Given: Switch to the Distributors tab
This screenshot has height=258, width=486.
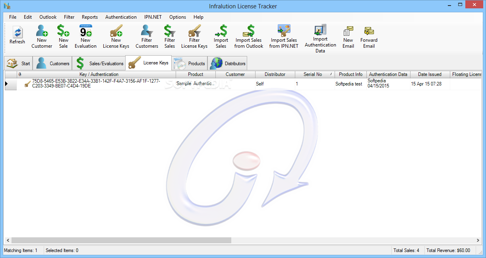Looking at the screenshot, I should pyautogui.click(x=228, y=63).
